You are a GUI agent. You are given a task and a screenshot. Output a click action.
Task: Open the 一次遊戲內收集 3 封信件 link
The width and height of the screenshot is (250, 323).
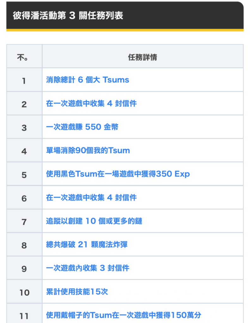pos(88,268)
